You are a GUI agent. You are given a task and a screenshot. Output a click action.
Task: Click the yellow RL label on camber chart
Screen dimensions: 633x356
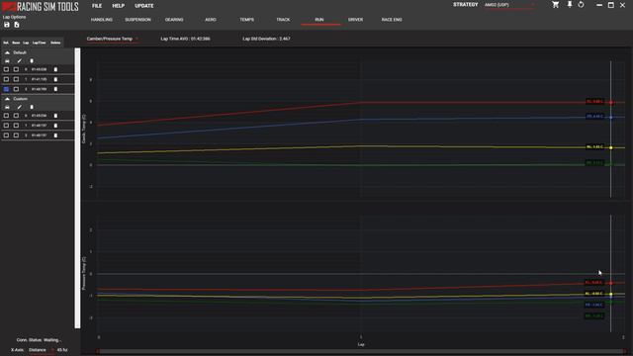click(595, 147)
